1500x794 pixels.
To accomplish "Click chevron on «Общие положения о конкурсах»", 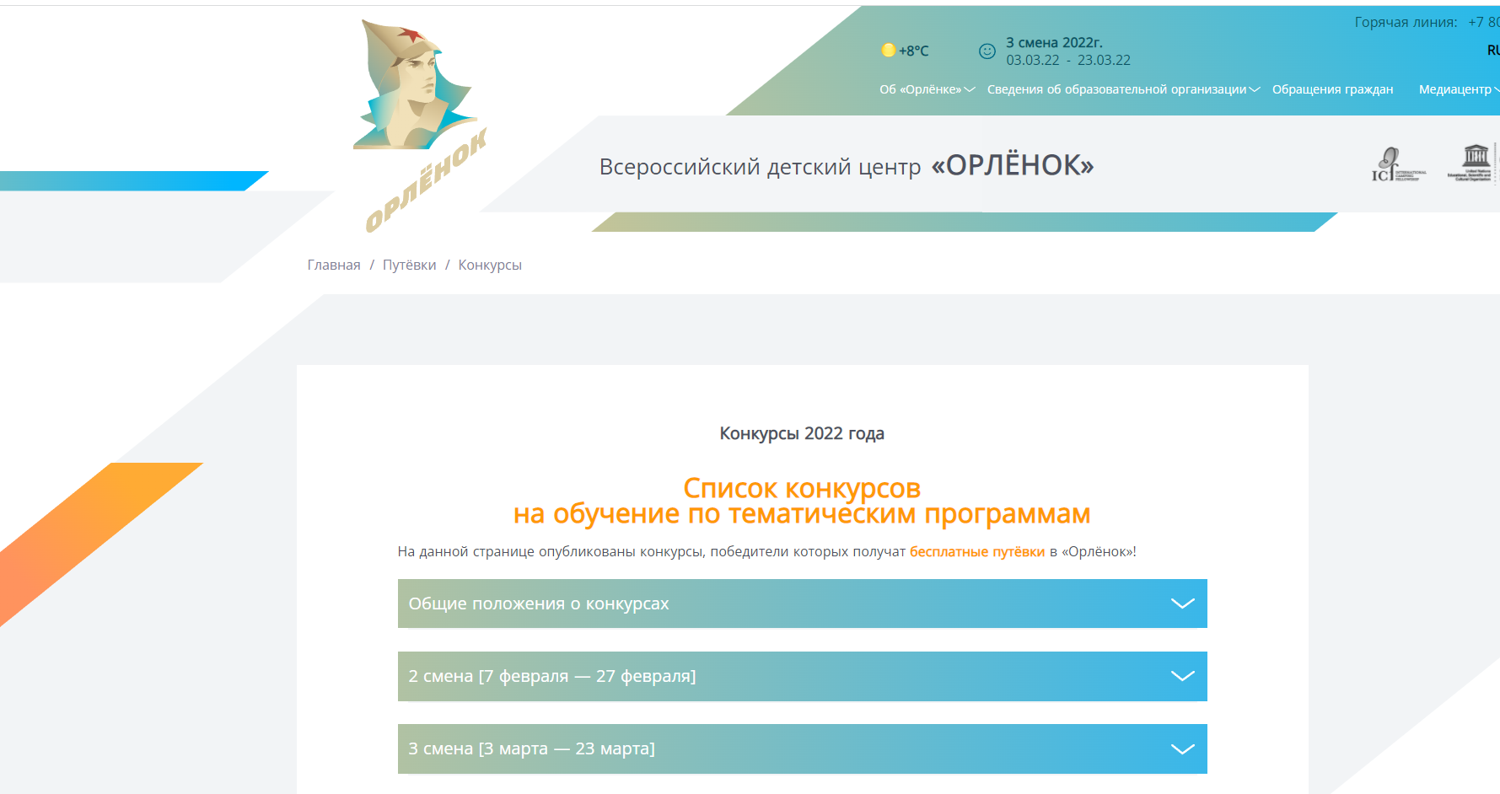I will (x=1183, y=604).
